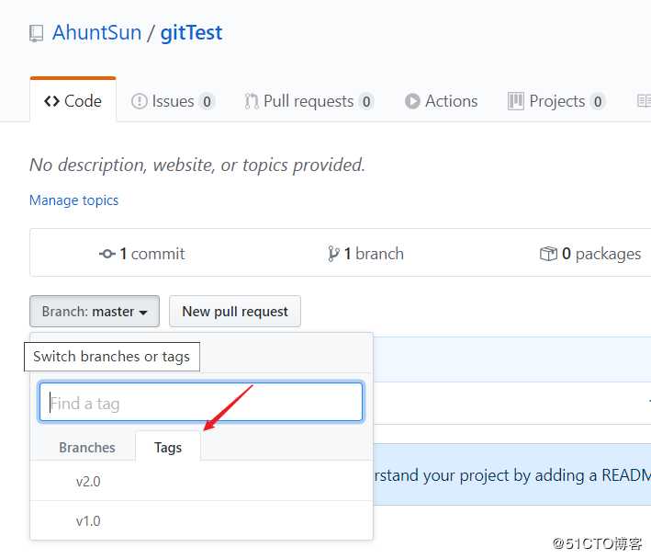Click the Issues count badge 0
This screenshot has width=651, height=559.
[x=207, y=101]
